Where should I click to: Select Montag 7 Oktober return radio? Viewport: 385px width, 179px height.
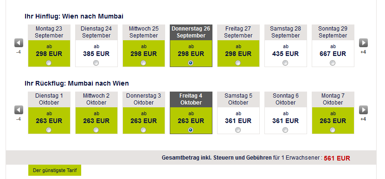(333, 130)
